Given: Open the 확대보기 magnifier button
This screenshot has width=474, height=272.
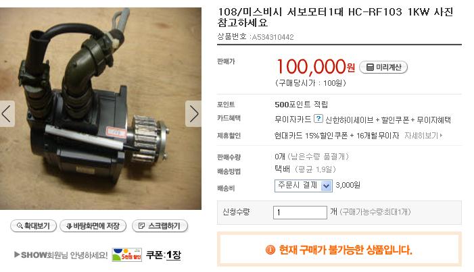Looking at the screenshot, I should coord(33,226).
